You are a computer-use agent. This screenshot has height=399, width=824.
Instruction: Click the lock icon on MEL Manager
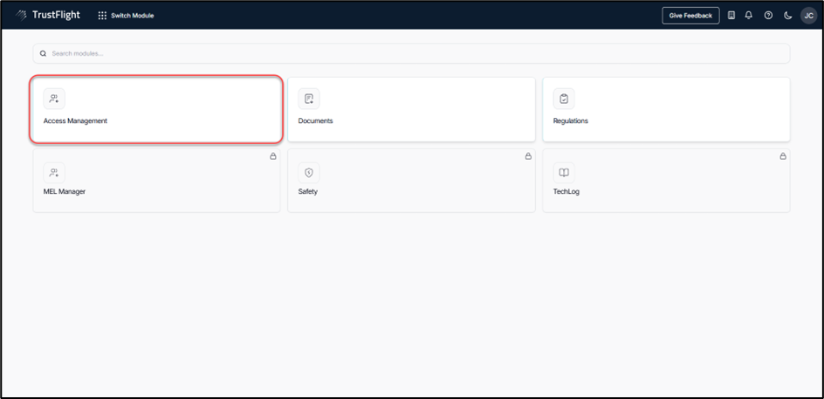click(x=273, y=156)
